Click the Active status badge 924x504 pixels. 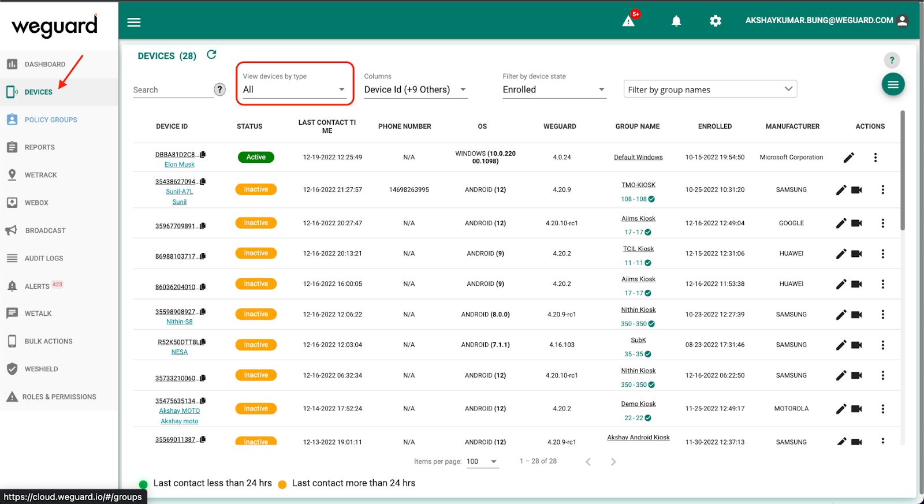[x=256, y=157]
